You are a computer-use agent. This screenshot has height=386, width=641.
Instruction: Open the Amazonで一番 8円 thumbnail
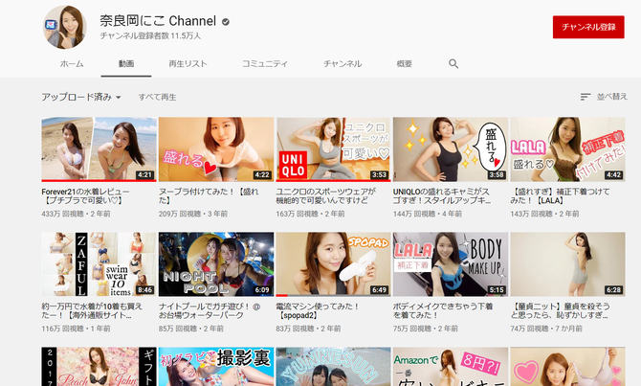click(x=451, y=367)
